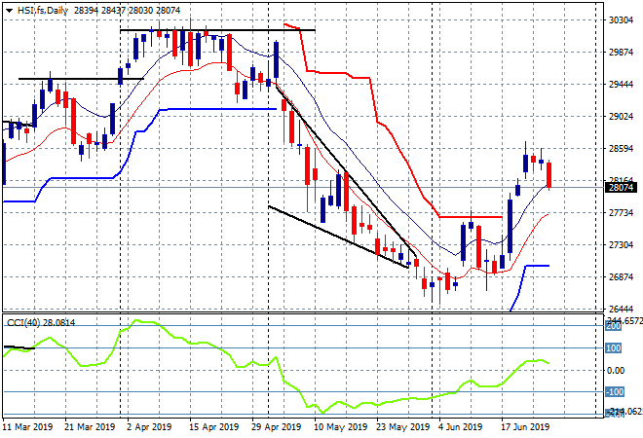Image resolution: width=643 pixels, height=438 pixels.
Task: Select the CCI 200 level label
Action: (x=614, y=326)
